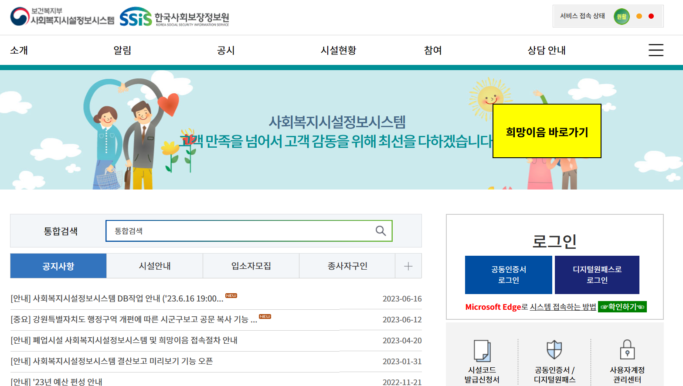This screenshot has width=683, height=386.
Task: Open the hamburger menu at top right
Action: click(656, 50)
